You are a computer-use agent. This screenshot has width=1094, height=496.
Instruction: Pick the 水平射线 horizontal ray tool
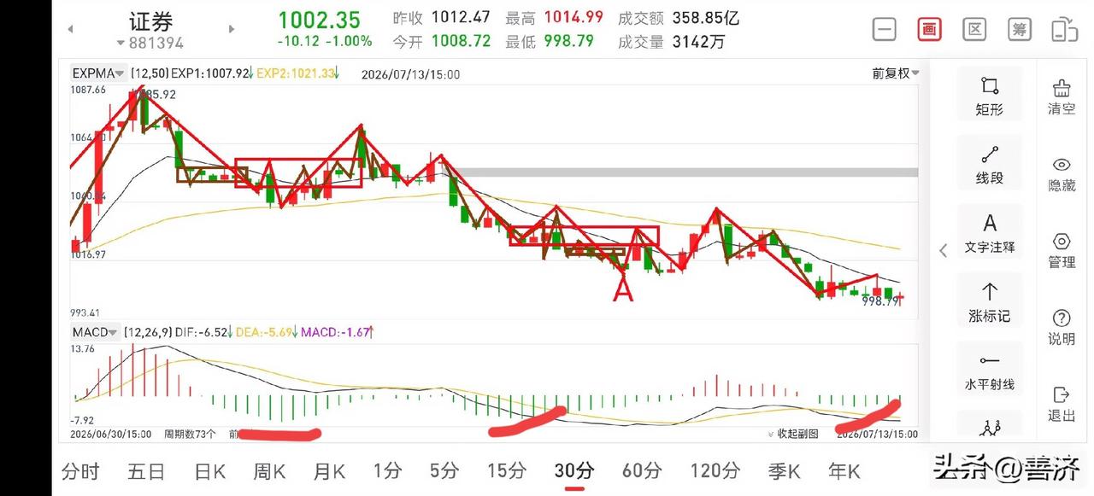pyautogui.click(x=990, y=371)
